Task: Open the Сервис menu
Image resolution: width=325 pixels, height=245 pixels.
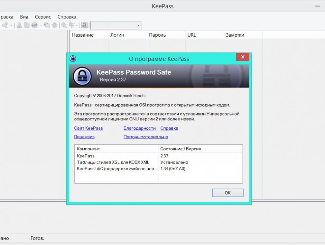Action: click(43, 17)
